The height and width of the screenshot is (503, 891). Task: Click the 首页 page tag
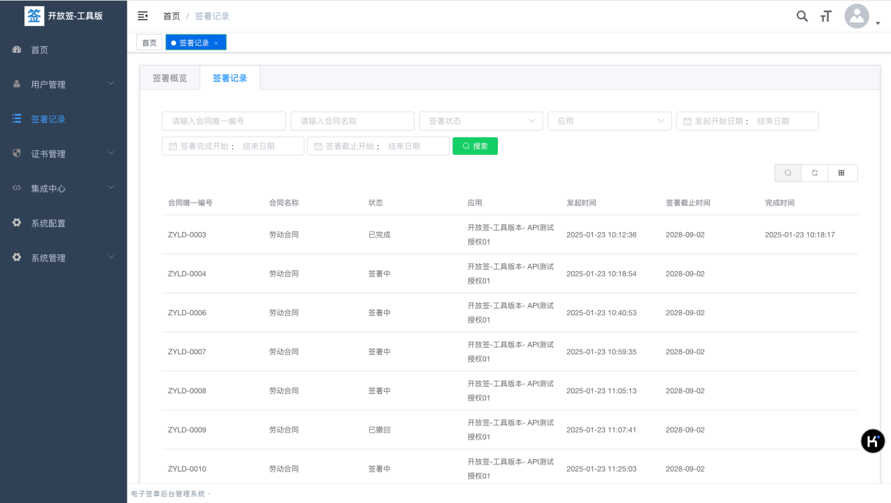click(x=150, y=43)
